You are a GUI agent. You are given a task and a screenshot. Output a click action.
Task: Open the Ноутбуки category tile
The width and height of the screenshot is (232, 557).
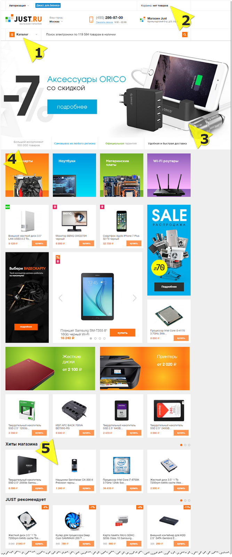coord(74,175)
